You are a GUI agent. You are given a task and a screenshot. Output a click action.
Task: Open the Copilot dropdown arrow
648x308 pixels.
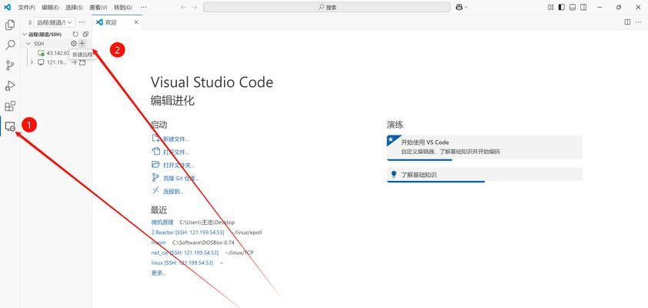pos(466,8)
